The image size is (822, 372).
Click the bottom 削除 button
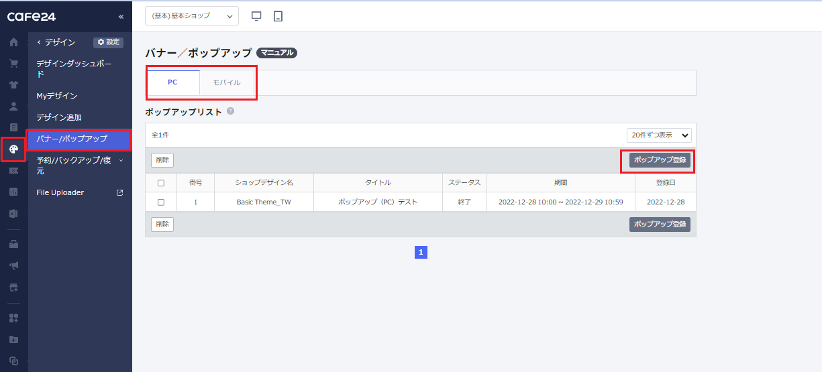point(162,225)
